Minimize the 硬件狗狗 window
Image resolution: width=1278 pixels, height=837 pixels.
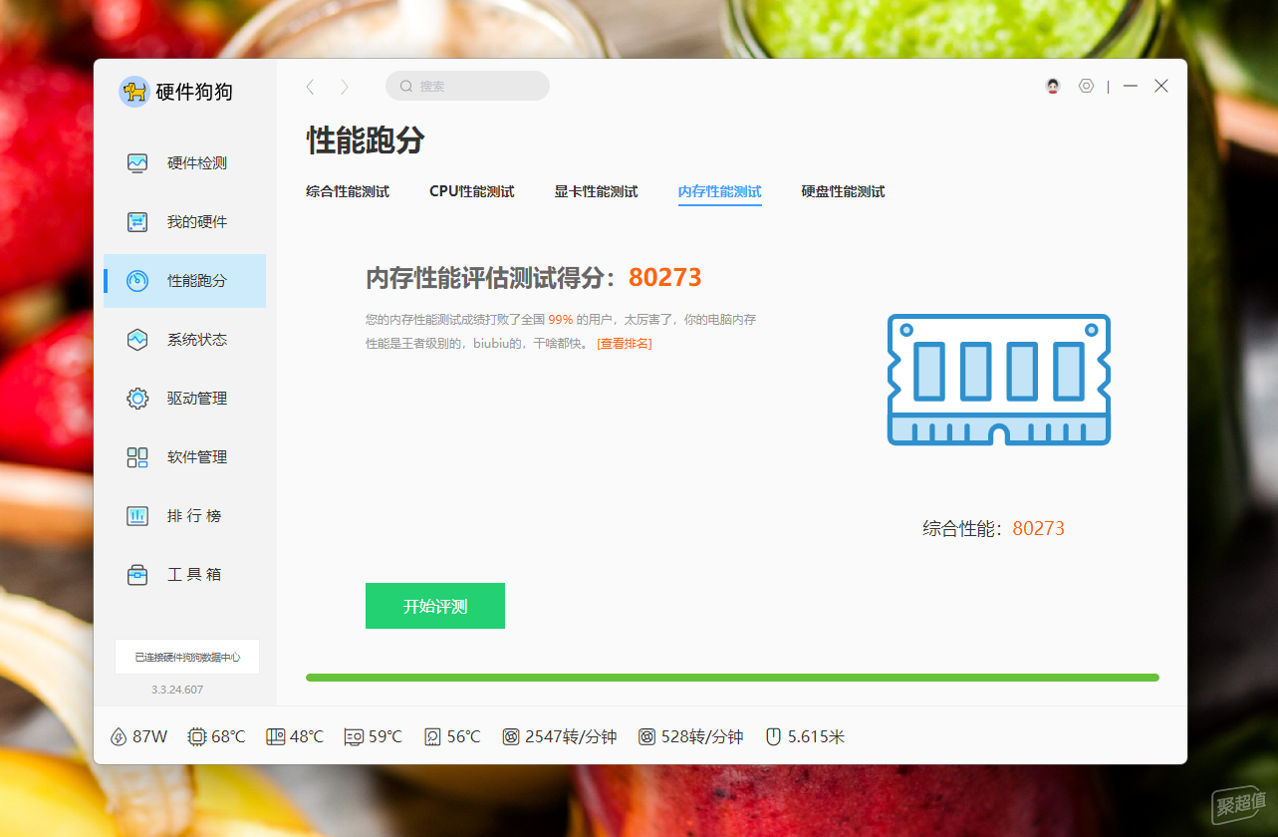[x=1131, y=86]
